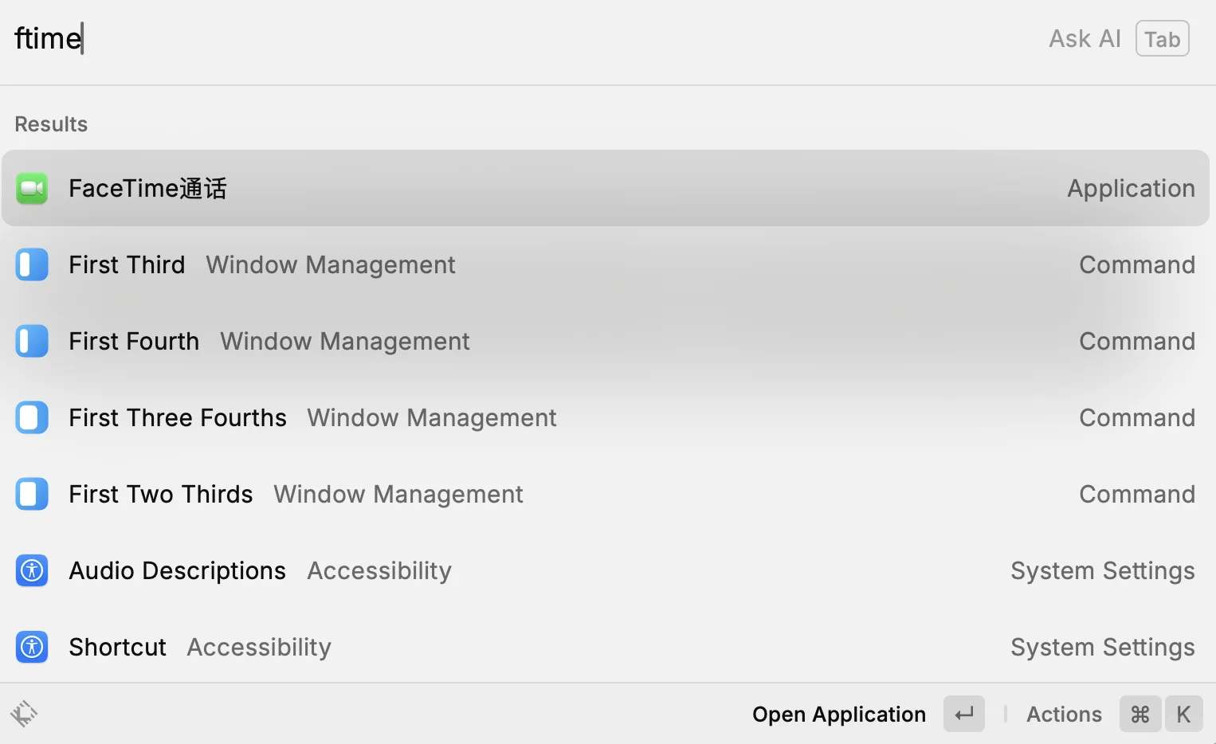Click the FaceTime app icon
This screenshot has height=744, width=1216.
click(32, 188)
